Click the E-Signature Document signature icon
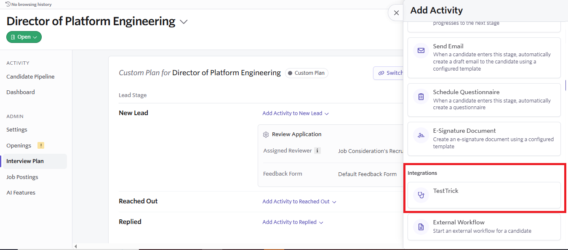 click(421, 135)
